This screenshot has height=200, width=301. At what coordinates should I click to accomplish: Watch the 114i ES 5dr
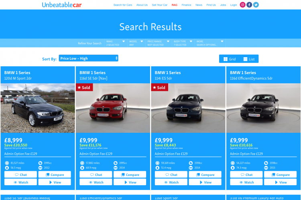click(x=171, y=182)
